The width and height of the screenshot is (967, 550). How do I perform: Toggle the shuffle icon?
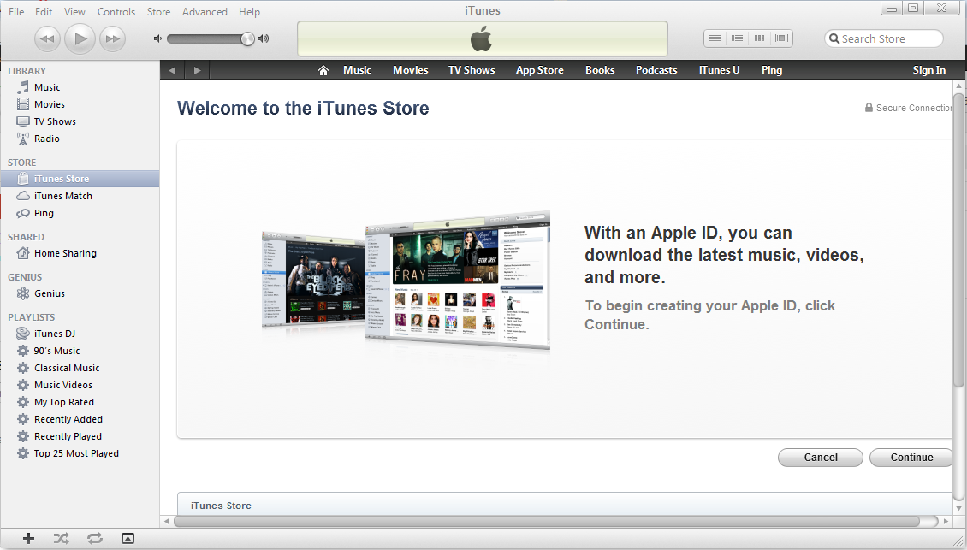[x=61, y=538]
